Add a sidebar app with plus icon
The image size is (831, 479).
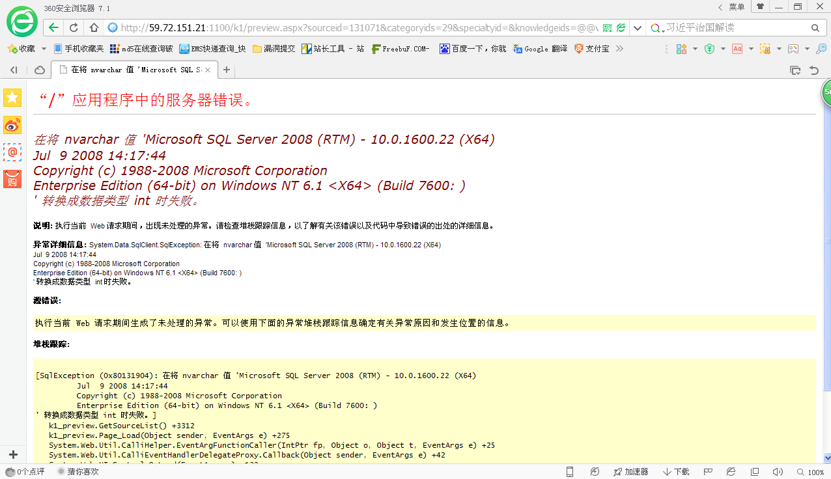12,454
